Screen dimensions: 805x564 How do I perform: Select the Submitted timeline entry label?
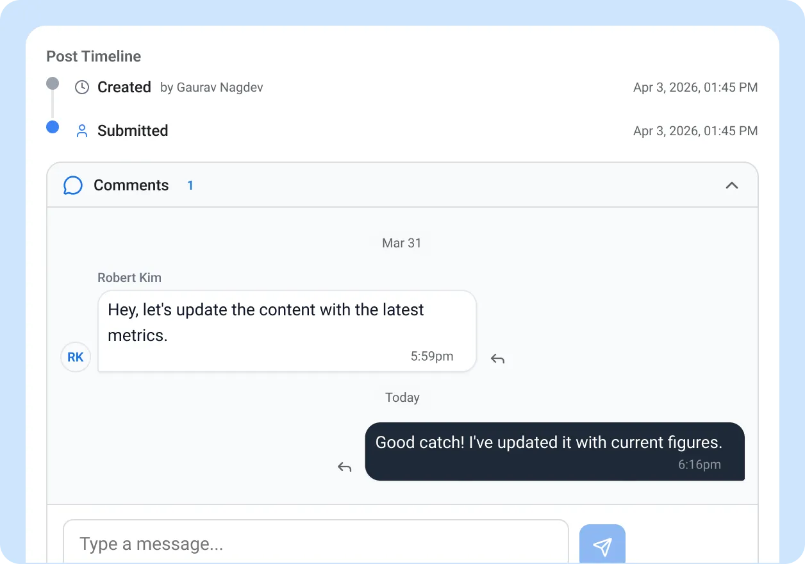[133, 131]
